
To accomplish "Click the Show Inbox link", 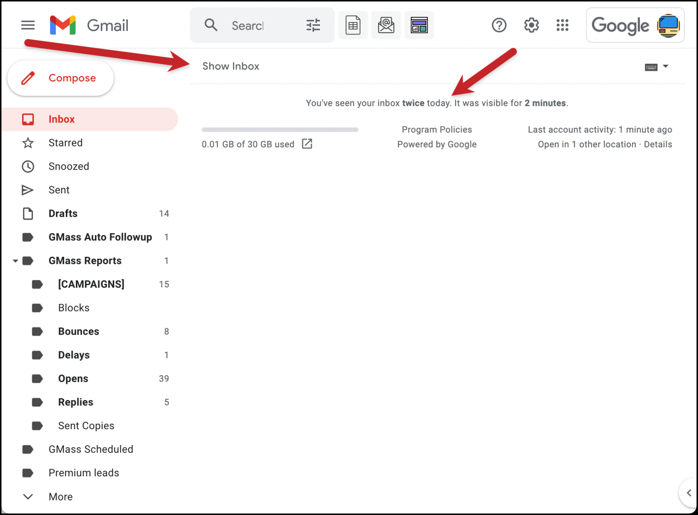I will (231, 66).
